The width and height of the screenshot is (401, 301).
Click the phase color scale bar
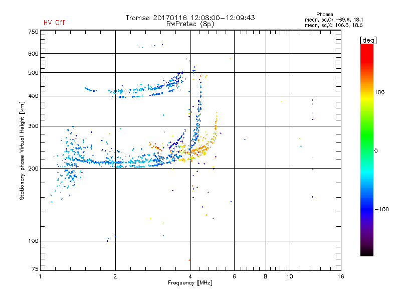(x=367, y=149)
